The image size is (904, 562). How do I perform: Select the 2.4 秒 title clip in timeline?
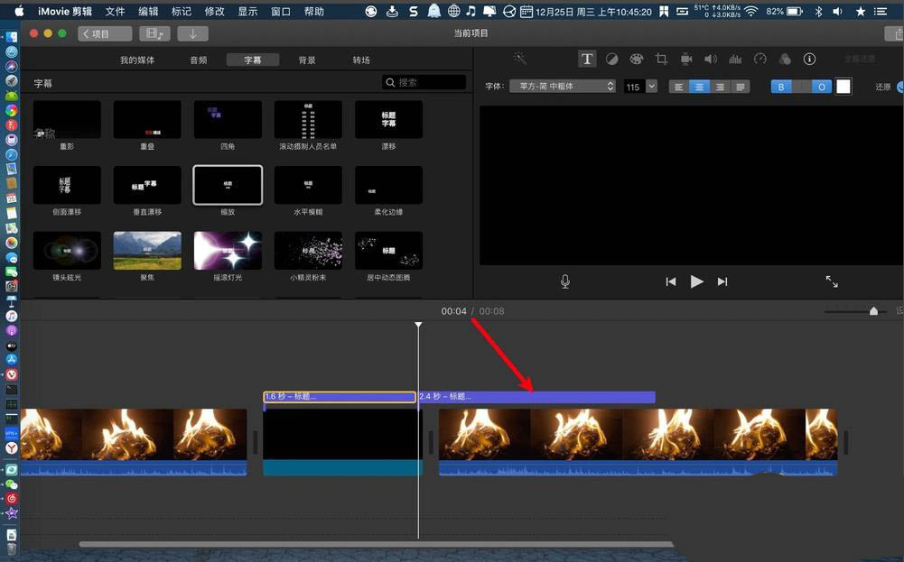point(536,397)
